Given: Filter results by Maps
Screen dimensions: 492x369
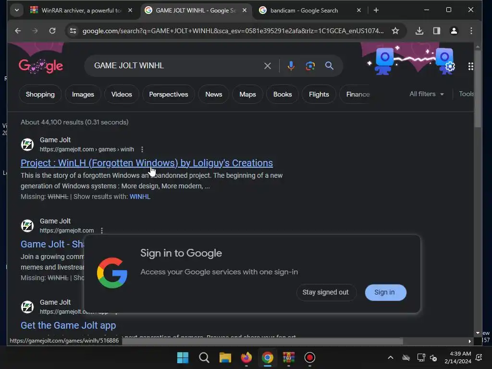Looking at the screenshot, I should point(247,94).
